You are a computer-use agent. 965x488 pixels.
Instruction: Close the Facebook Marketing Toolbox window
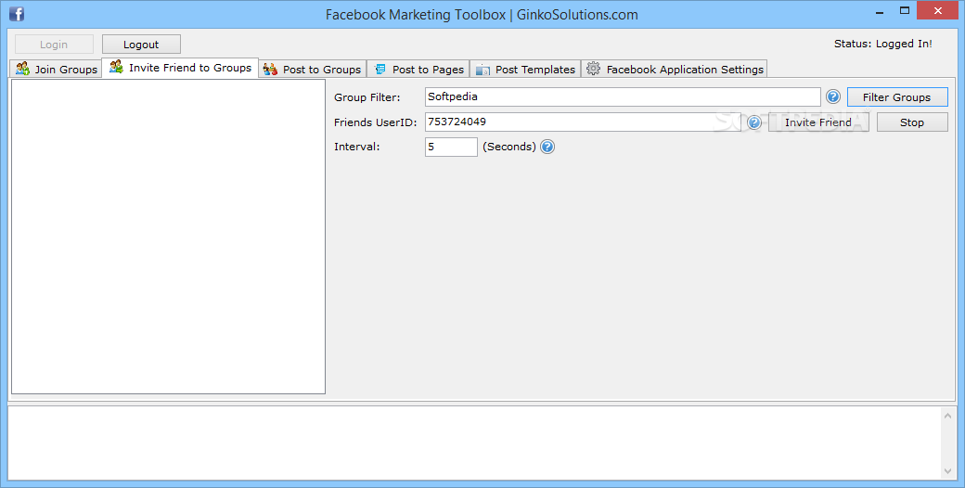click(938, 10)
